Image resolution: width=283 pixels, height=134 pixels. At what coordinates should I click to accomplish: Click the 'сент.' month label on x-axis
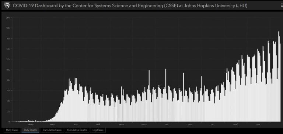coord(190,124)
